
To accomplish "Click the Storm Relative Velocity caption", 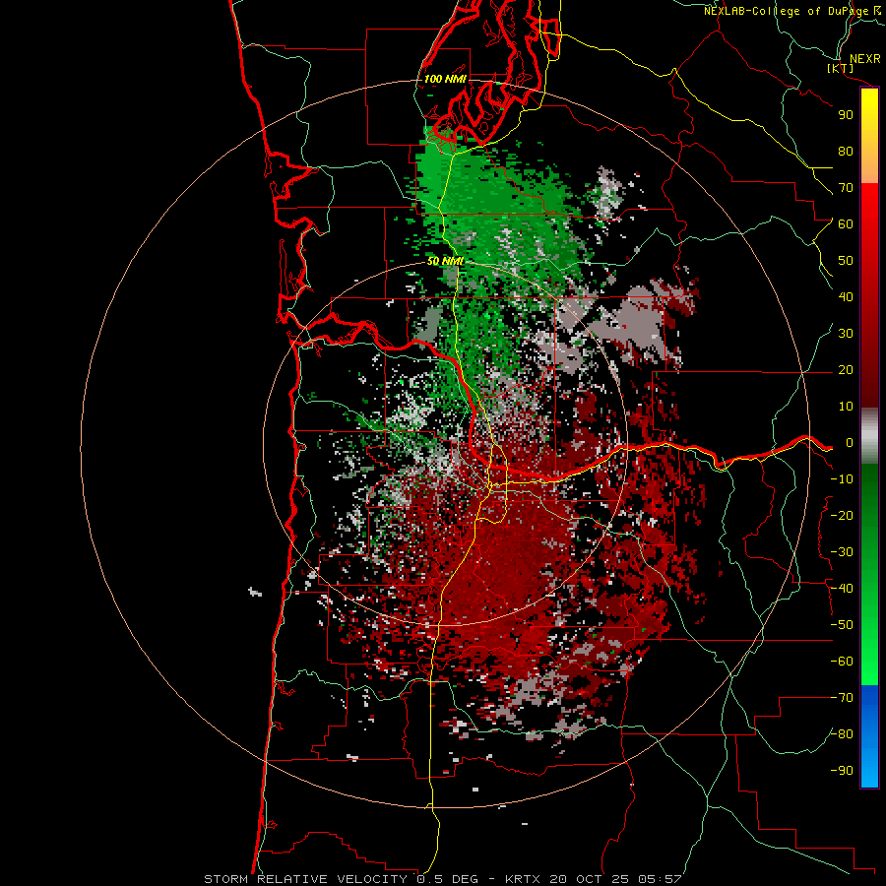I will point(442,879).
